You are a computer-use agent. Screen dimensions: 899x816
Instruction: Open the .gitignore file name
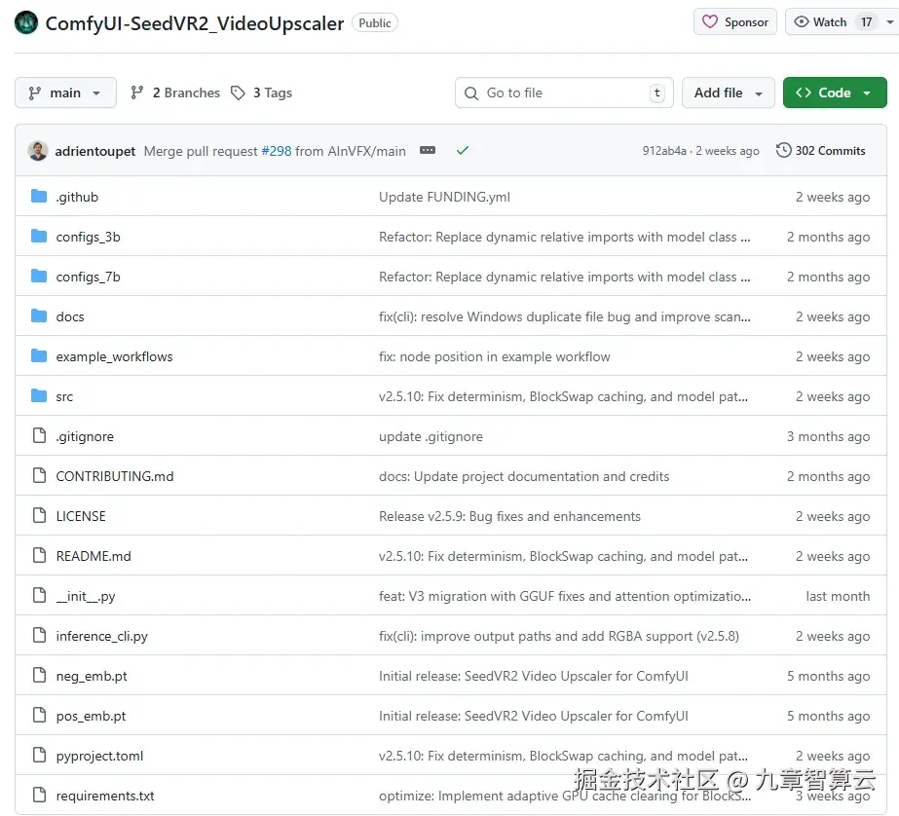pos(85,436)
